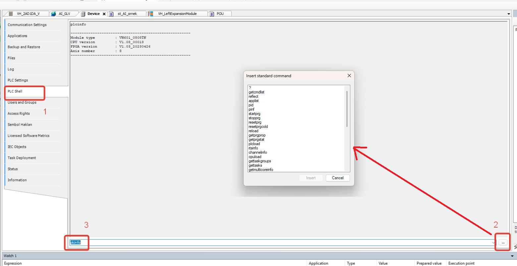Open the PLC Shell side tab
517x266 pixels.
15,91
